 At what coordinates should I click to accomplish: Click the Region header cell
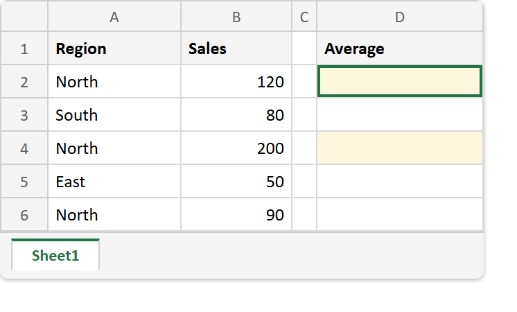114,49
